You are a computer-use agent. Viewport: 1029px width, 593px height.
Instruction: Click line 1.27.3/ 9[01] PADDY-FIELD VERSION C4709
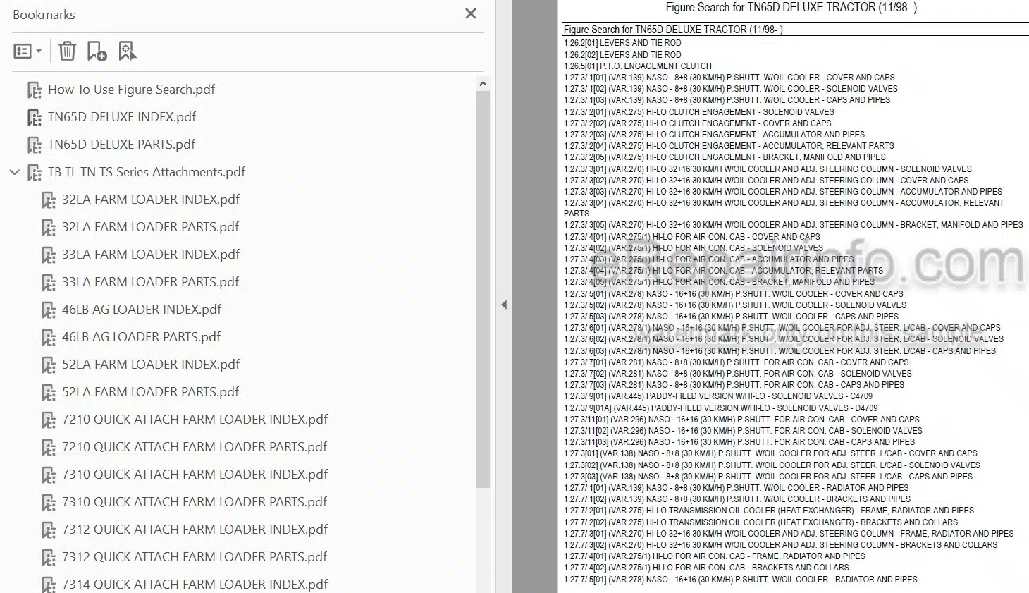[718, 396]
